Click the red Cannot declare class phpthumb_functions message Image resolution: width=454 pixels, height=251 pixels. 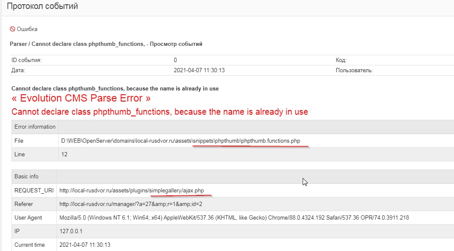click(x=159, y=112)
